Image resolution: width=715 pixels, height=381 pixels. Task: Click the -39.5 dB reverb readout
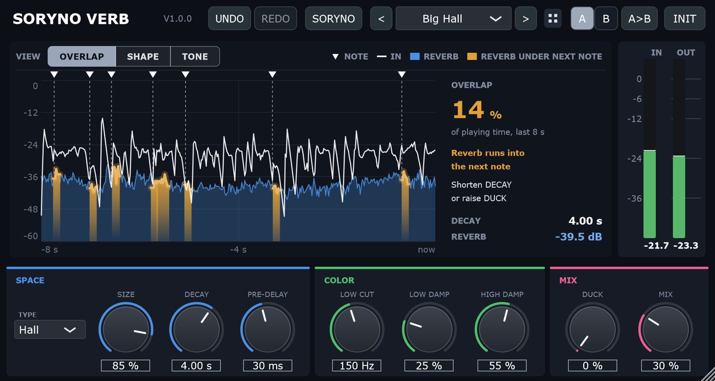[x=578, y=237]
